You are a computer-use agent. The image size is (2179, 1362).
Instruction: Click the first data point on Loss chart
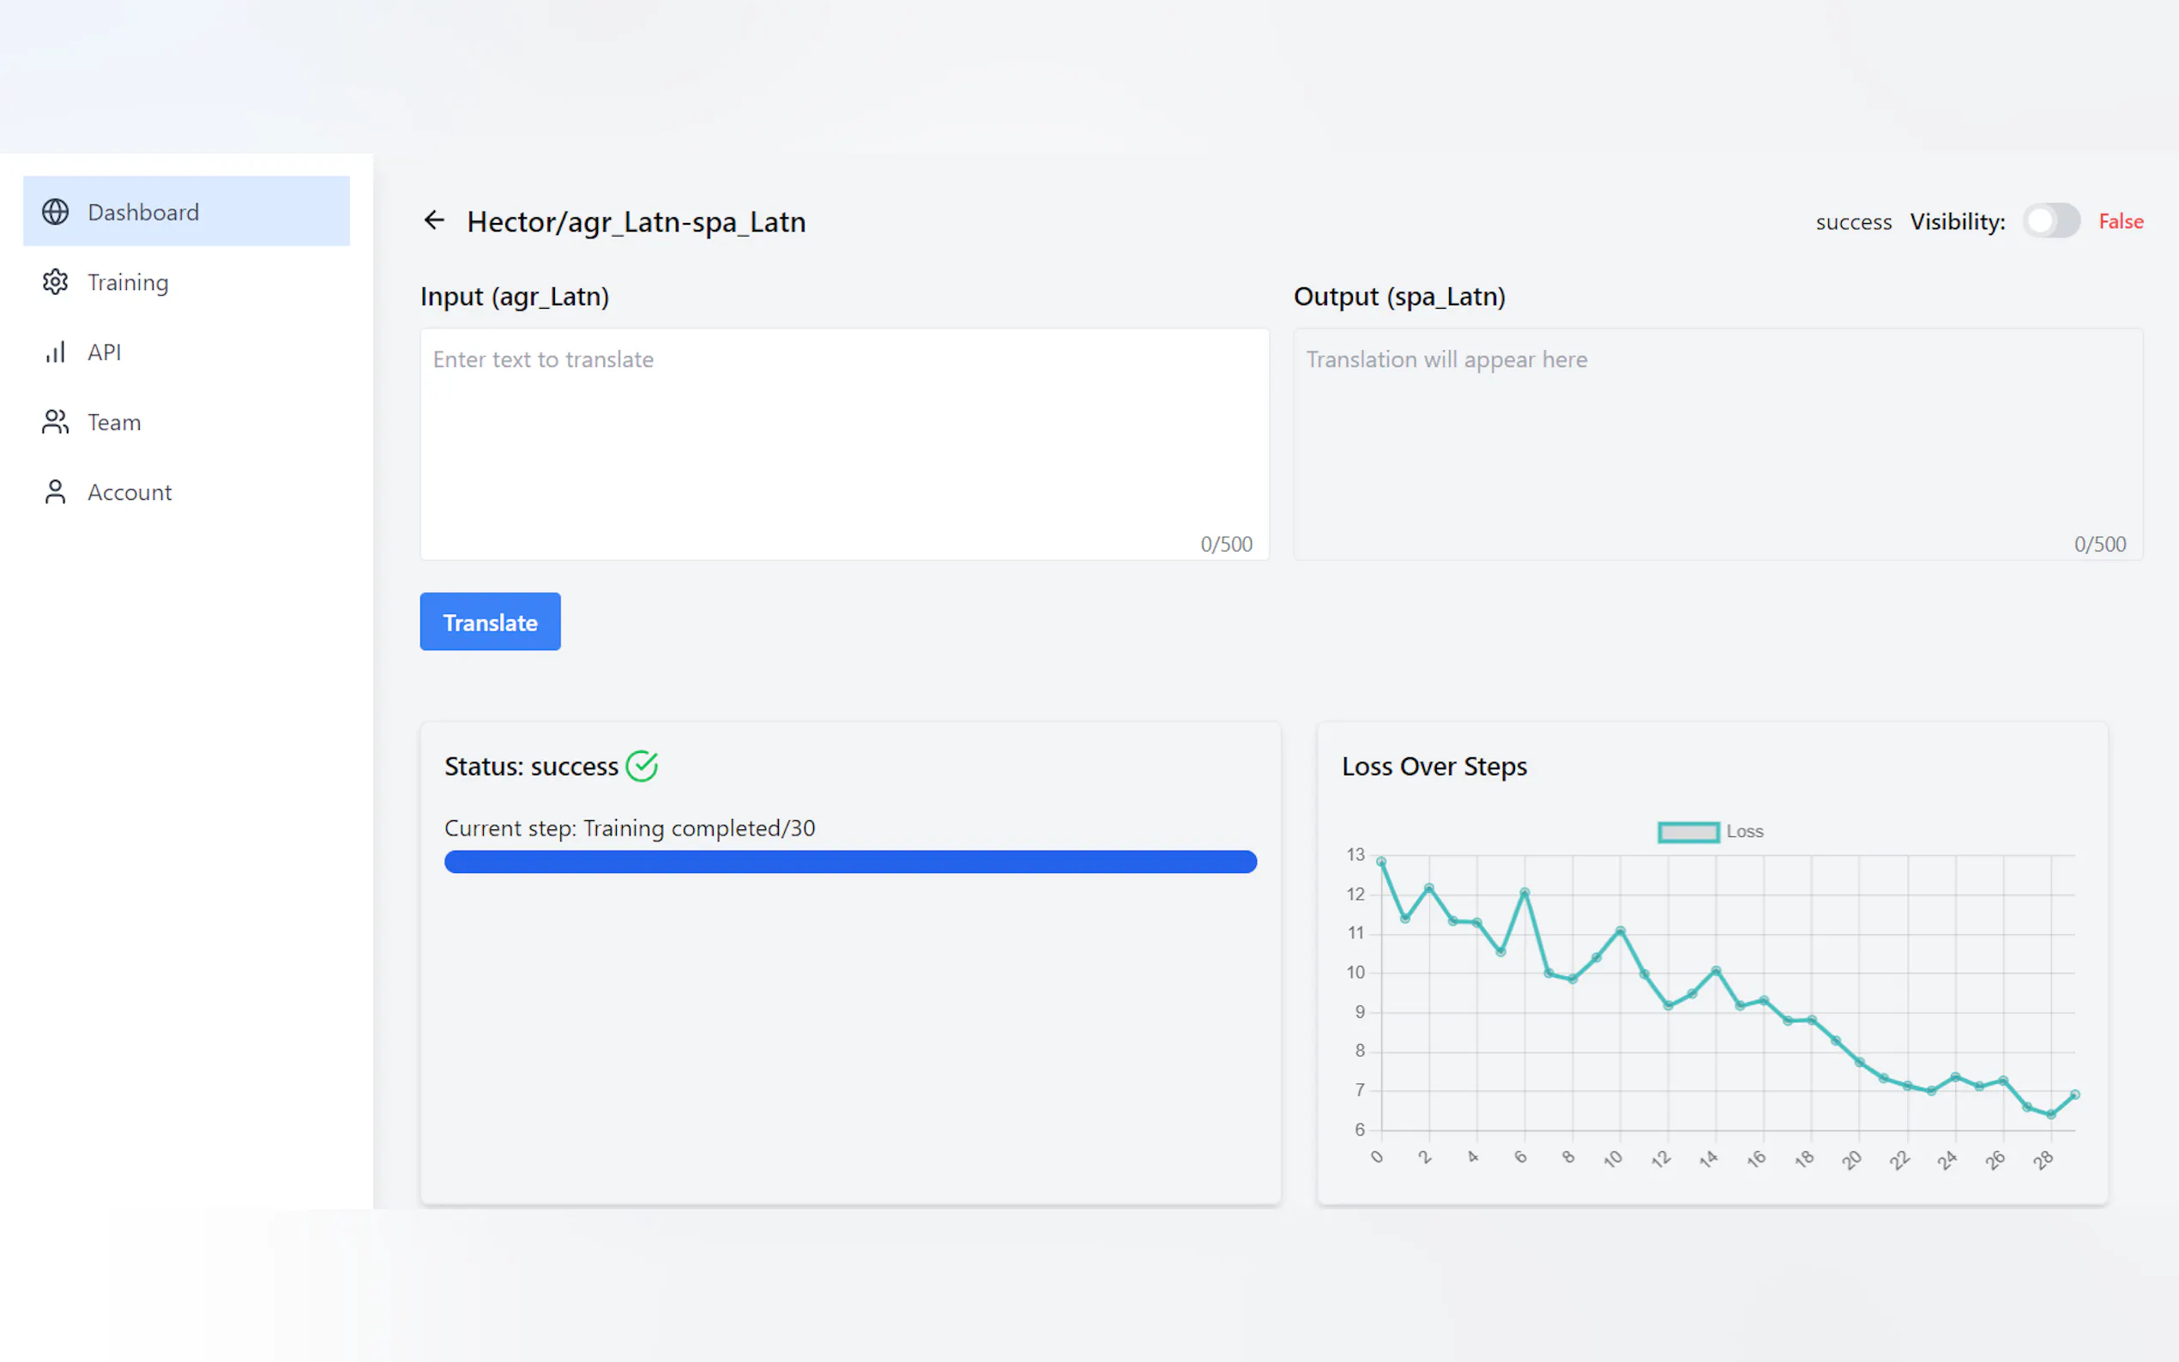(x=1381, y=862)
